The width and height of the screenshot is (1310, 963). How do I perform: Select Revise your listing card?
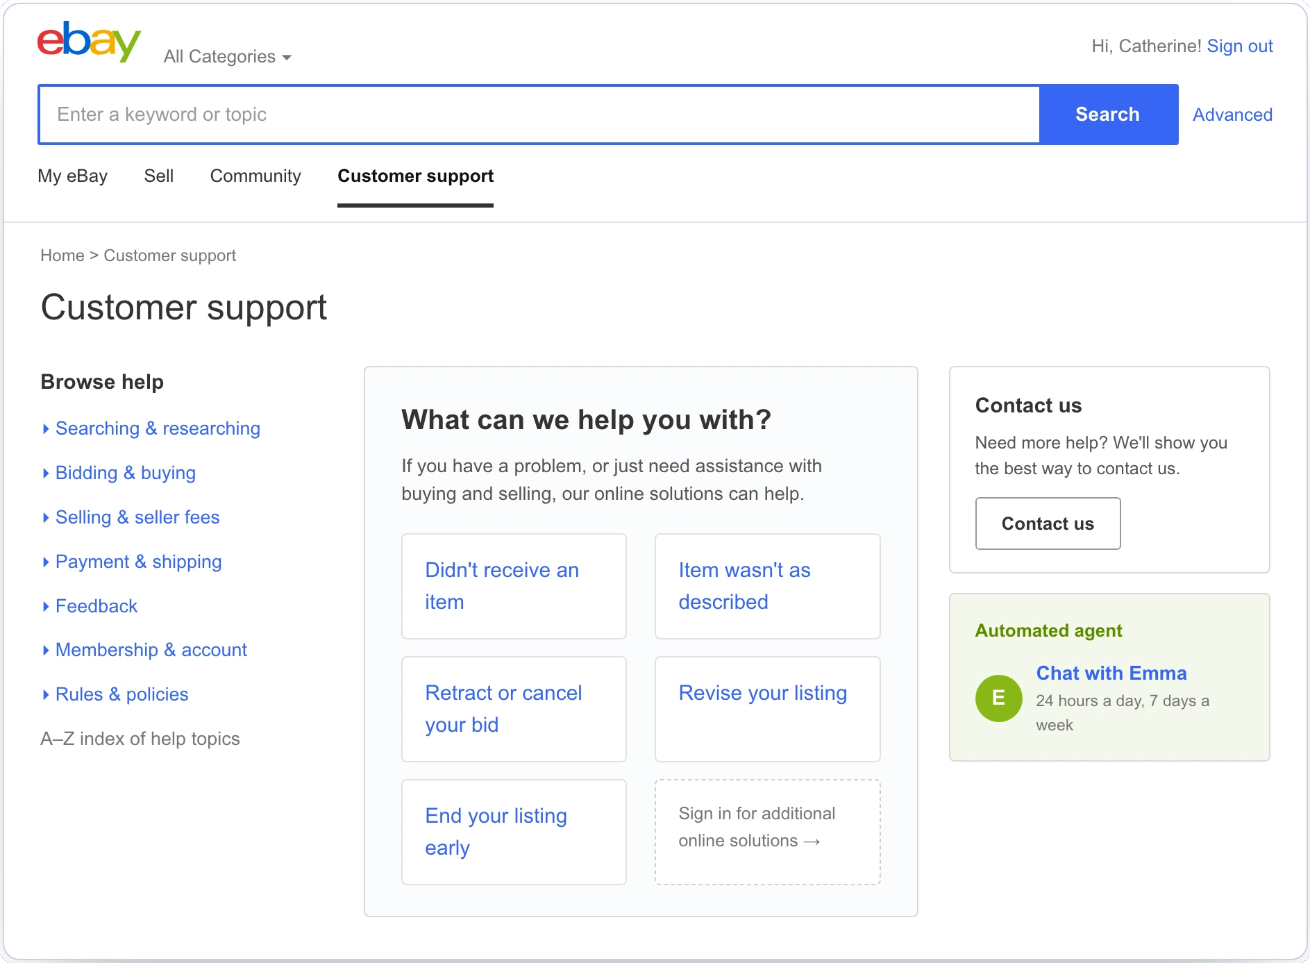[x=767, y=709]
